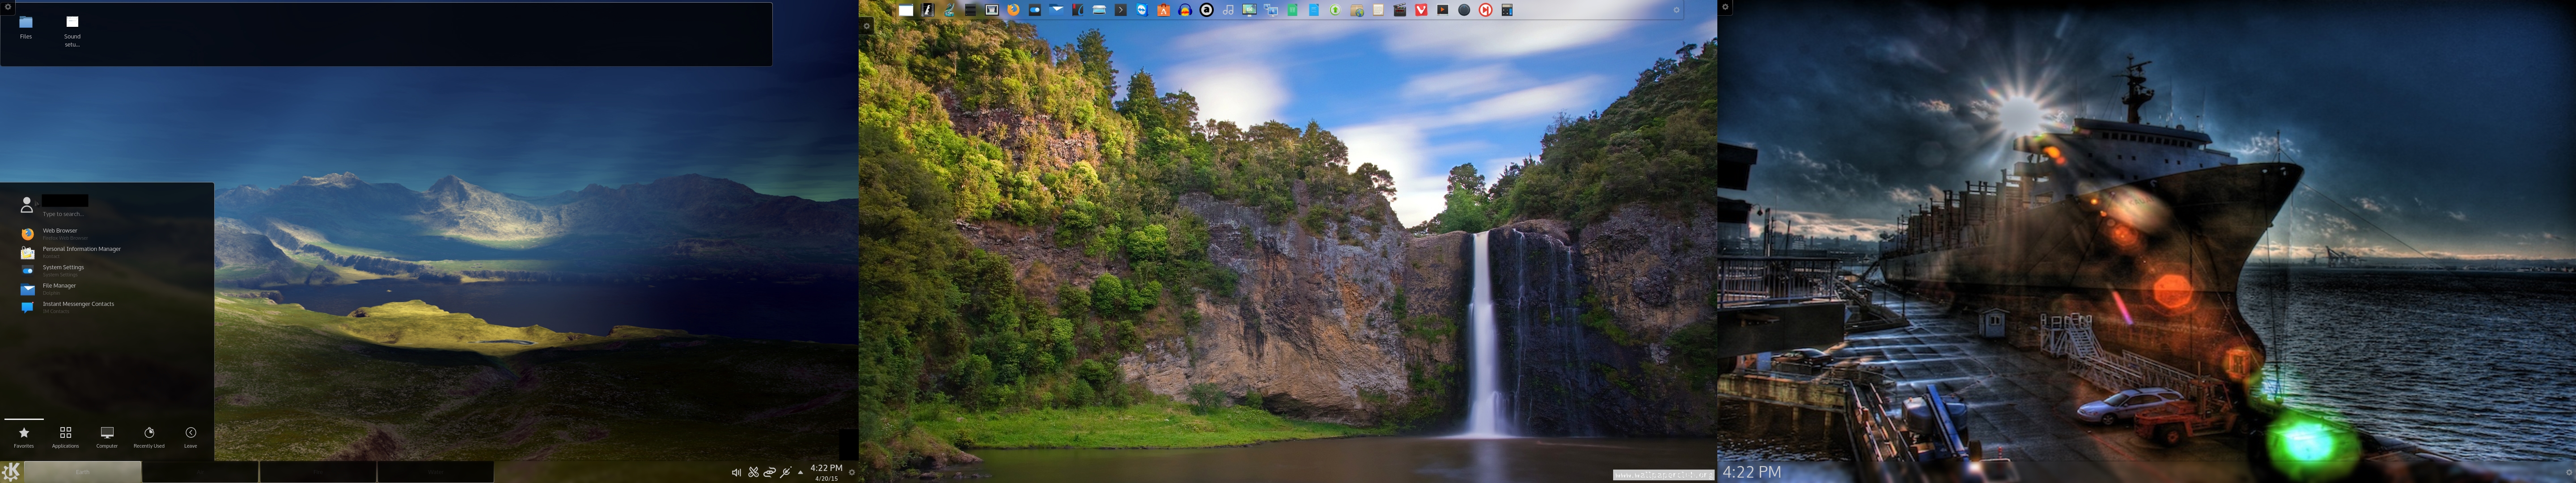Open the beige notepad dock icon

[x=1378, y=10]
